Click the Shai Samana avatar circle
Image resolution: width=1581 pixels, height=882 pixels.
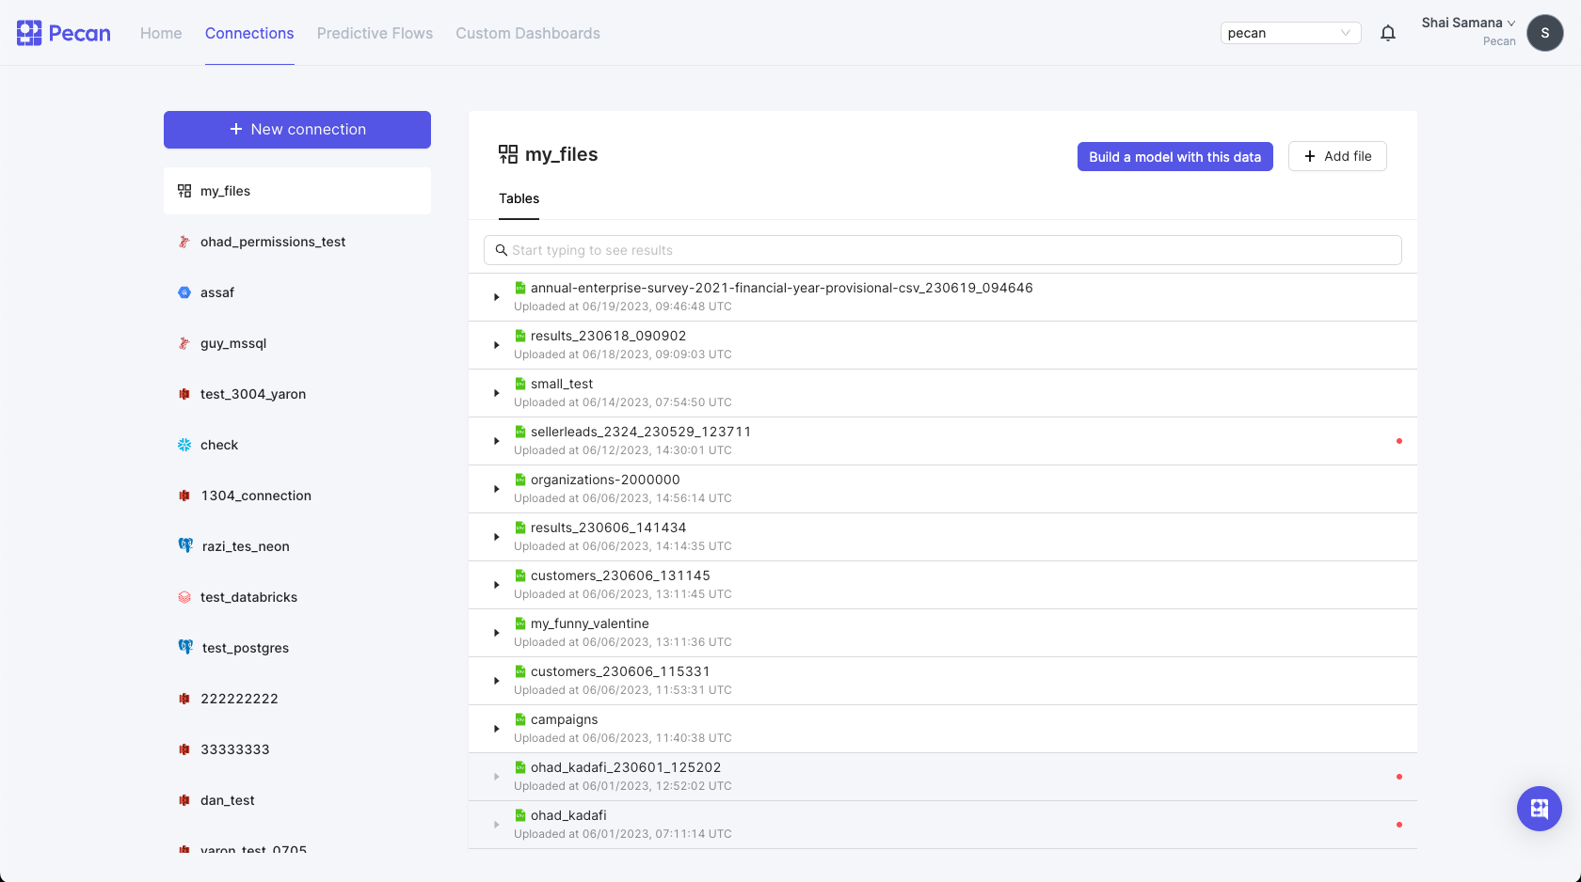coord(1544,33)
